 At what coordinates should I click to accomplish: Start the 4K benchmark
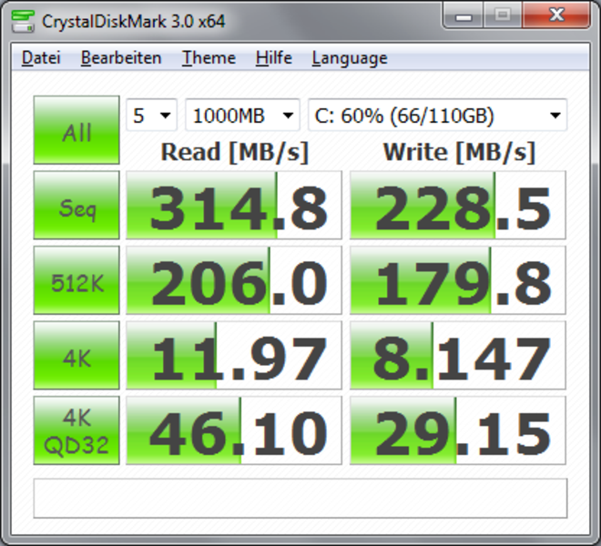coord(76,355)
